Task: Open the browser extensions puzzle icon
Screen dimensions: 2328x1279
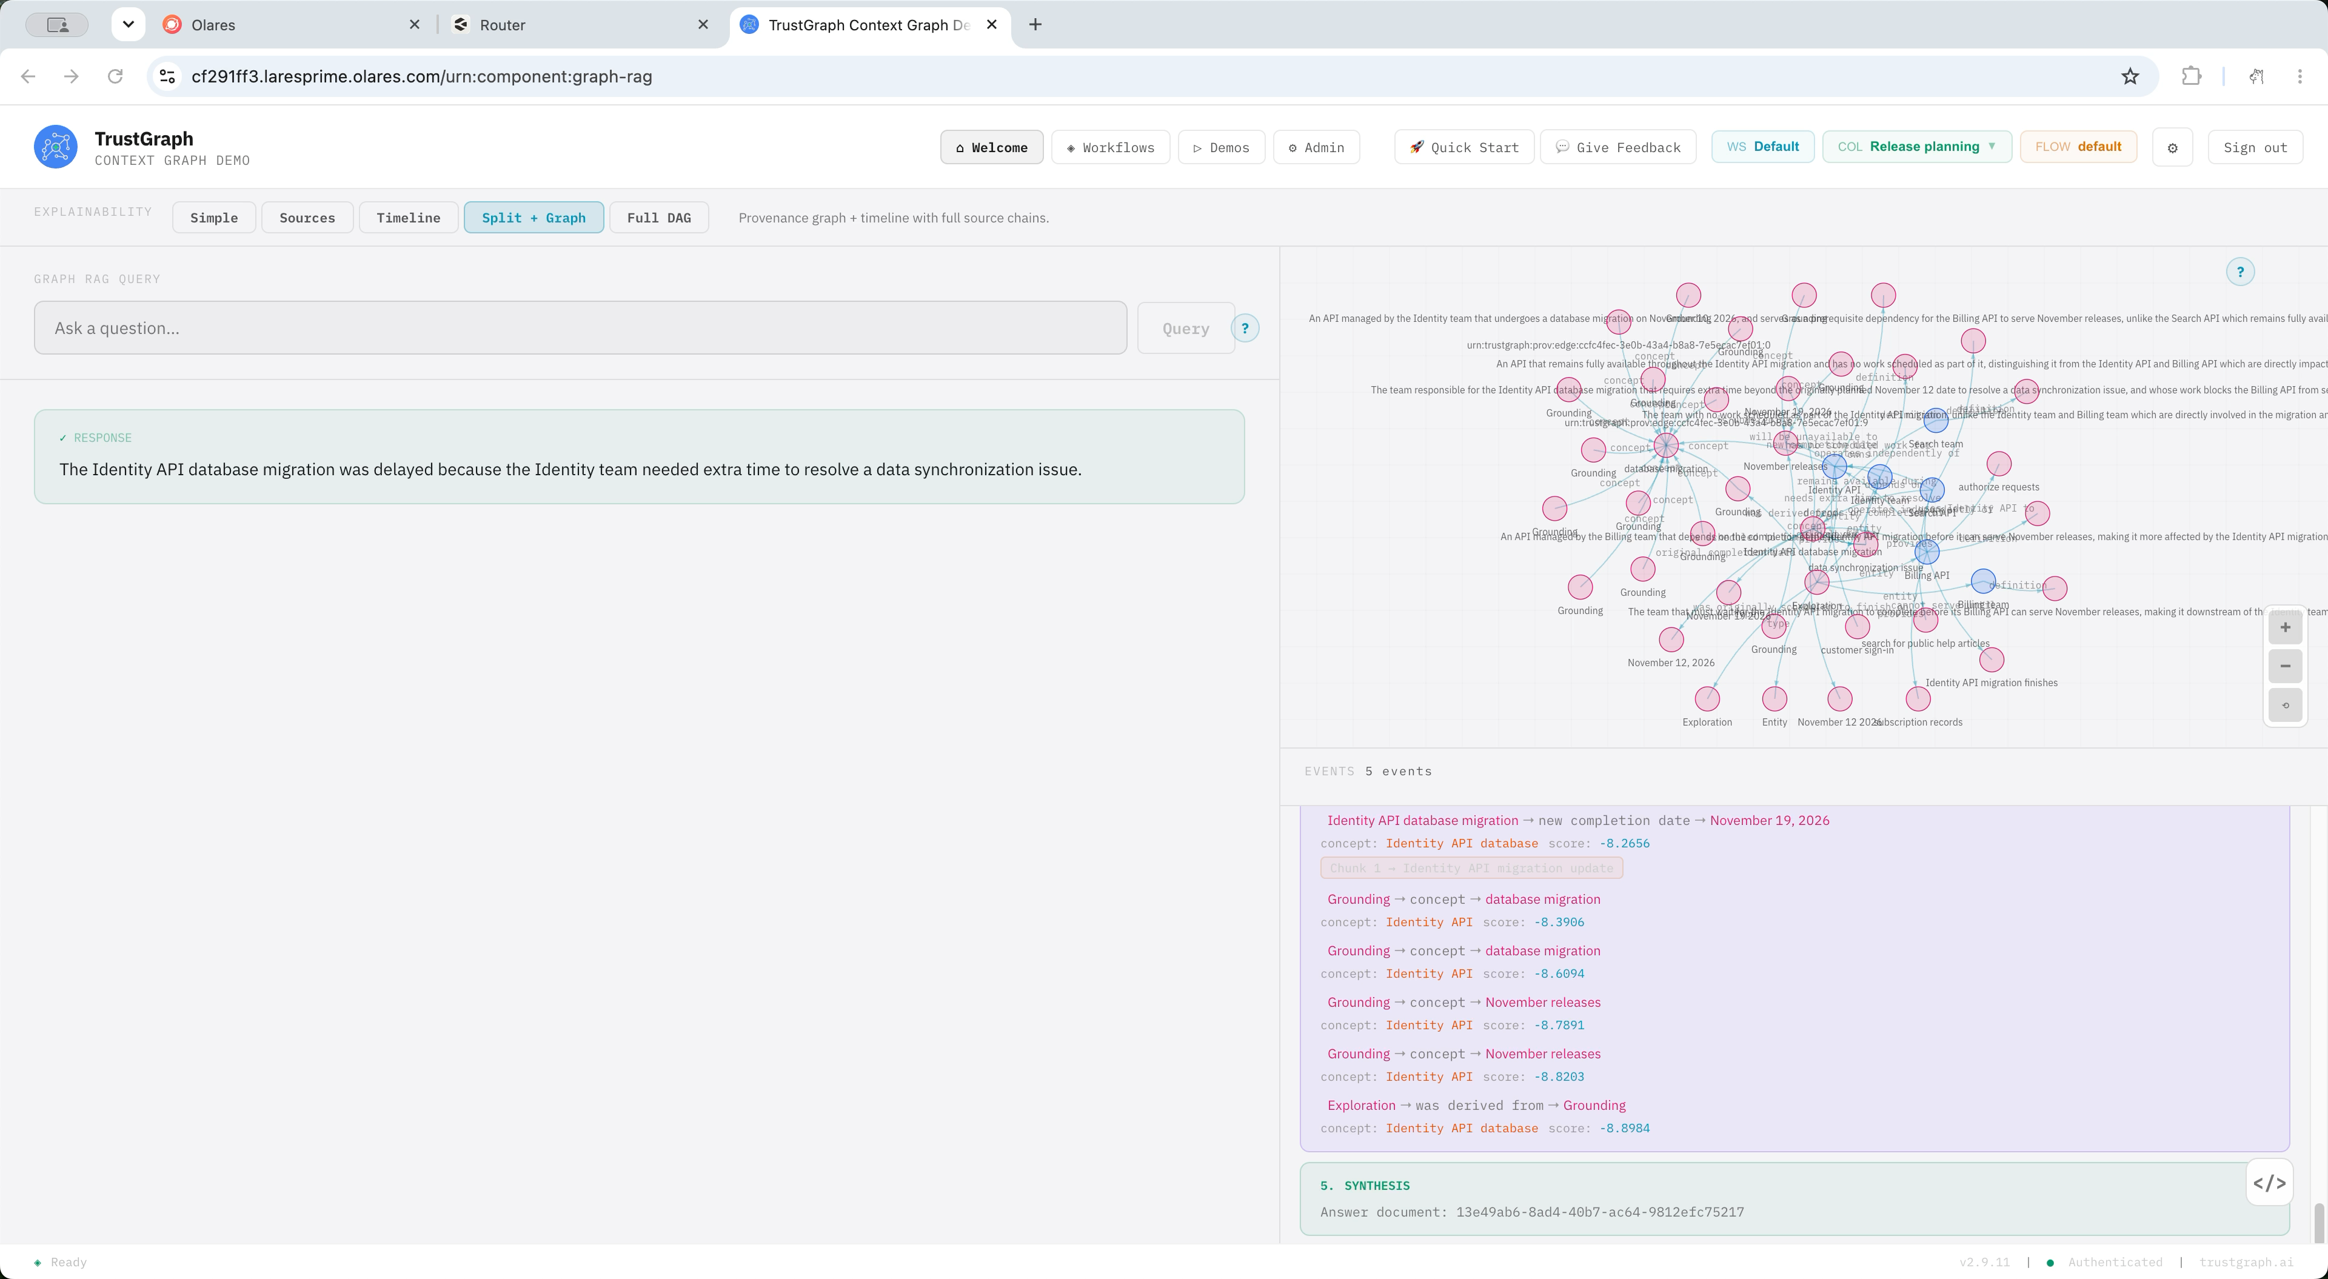Action: click(x=2192, y=77)
